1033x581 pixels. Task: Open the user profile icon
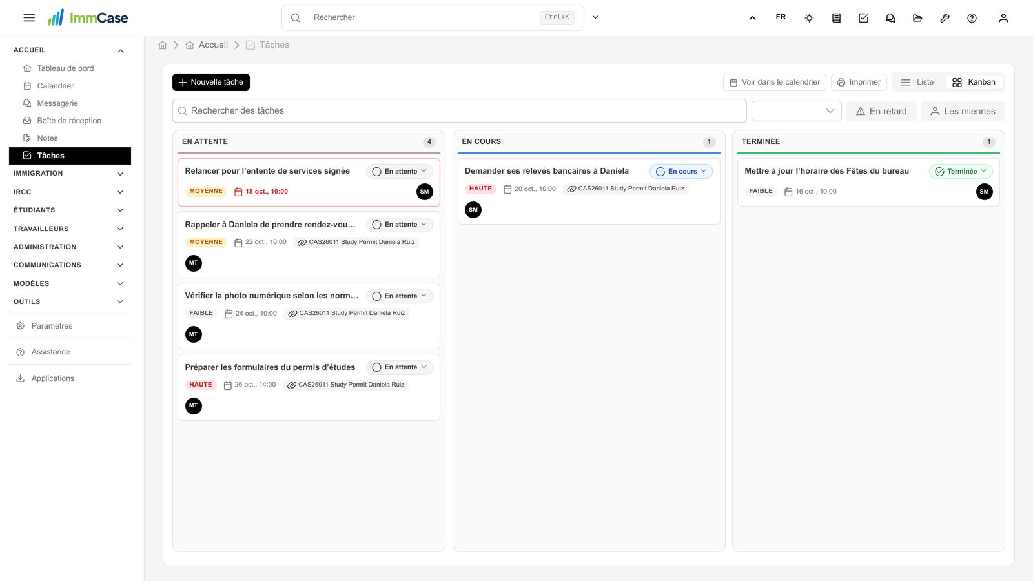1003,18
